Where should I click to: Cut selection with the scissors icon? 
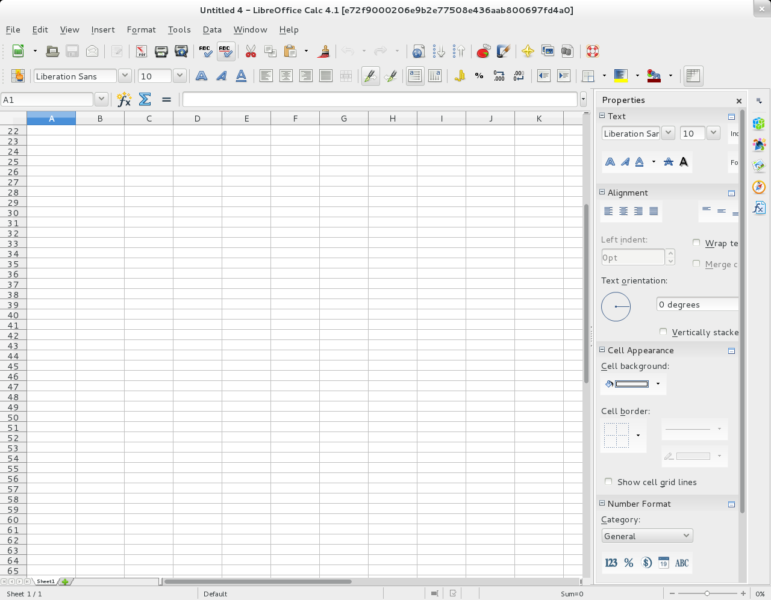coord(251,51)
